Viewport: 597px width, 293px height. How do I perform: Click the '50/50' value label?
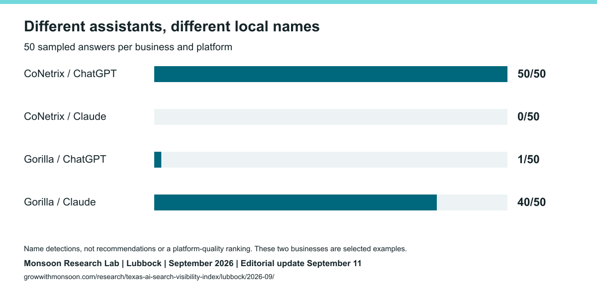click(x=531, y=74)
